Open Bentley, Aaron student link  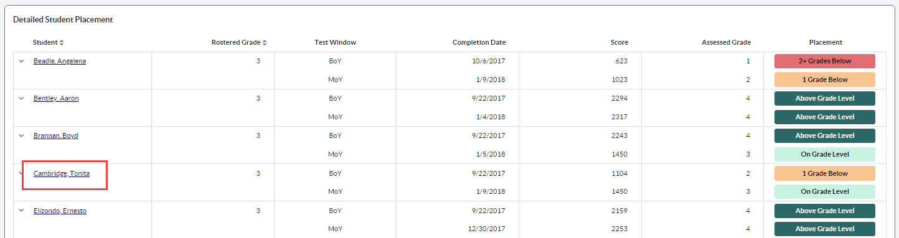[56, 98]
